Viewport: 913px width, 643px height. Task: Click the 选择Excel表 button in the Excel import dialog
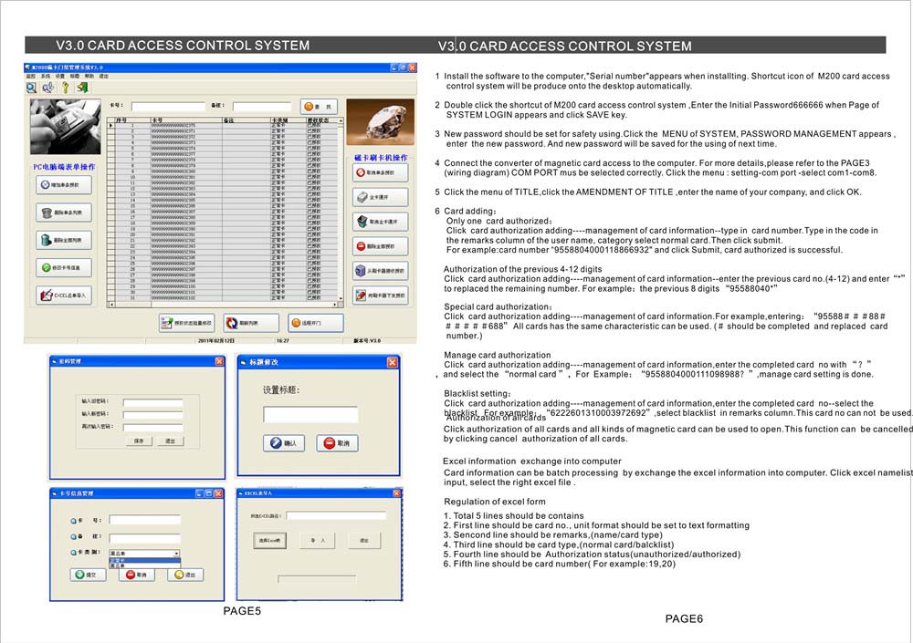click(269, 541)
